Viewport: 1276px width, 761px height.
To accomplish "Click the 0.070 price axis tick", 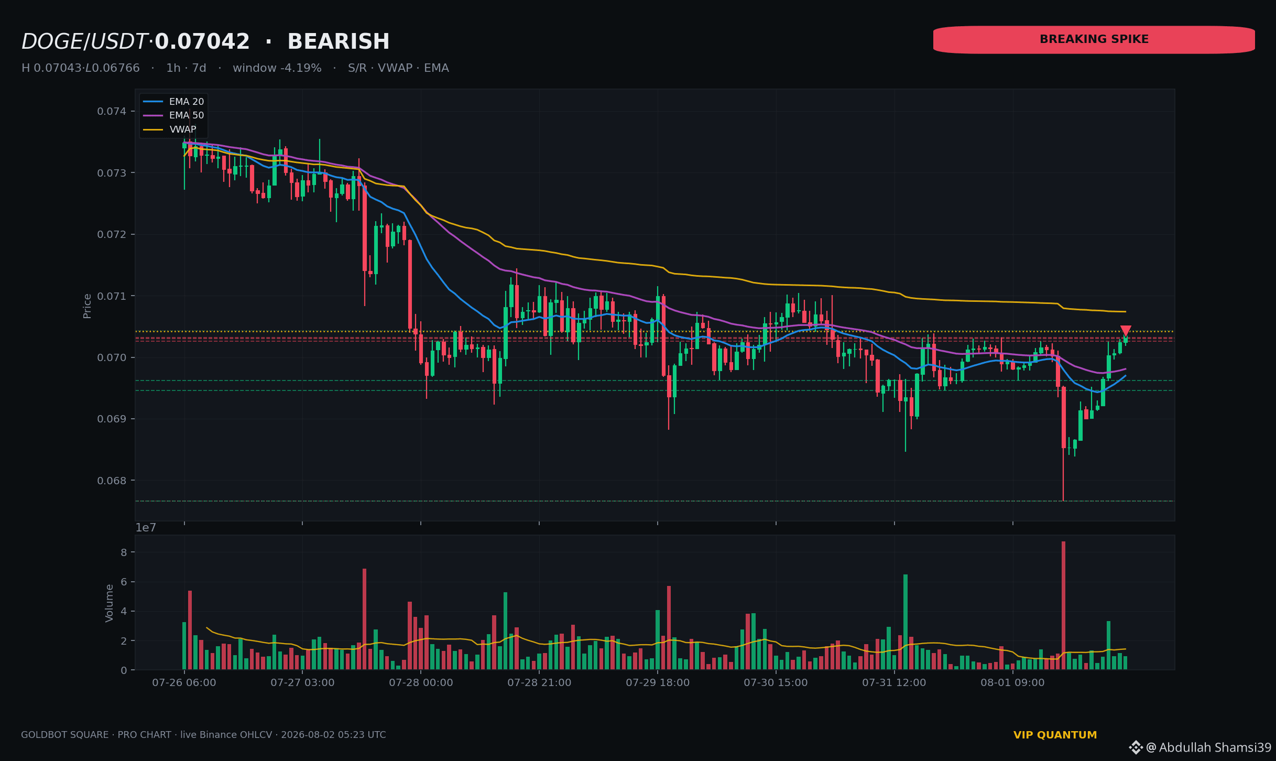I will pos(112,357).
